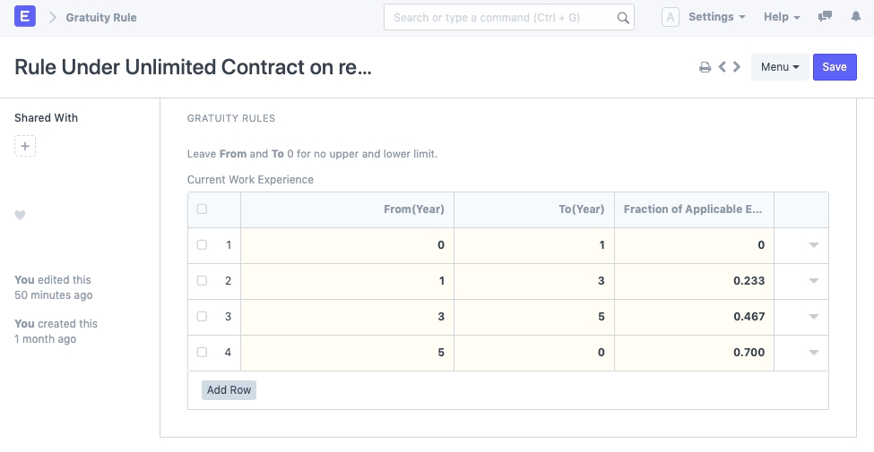Image resolution: width=874 pixels, height=452 pixels.
Task: Add a Shared With user plus icon
Action: click(x=25, y=146)
